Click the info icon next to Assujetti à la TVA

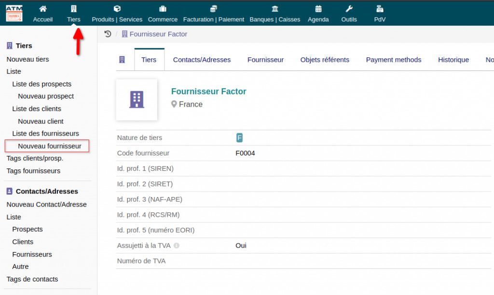click(177, 246)
